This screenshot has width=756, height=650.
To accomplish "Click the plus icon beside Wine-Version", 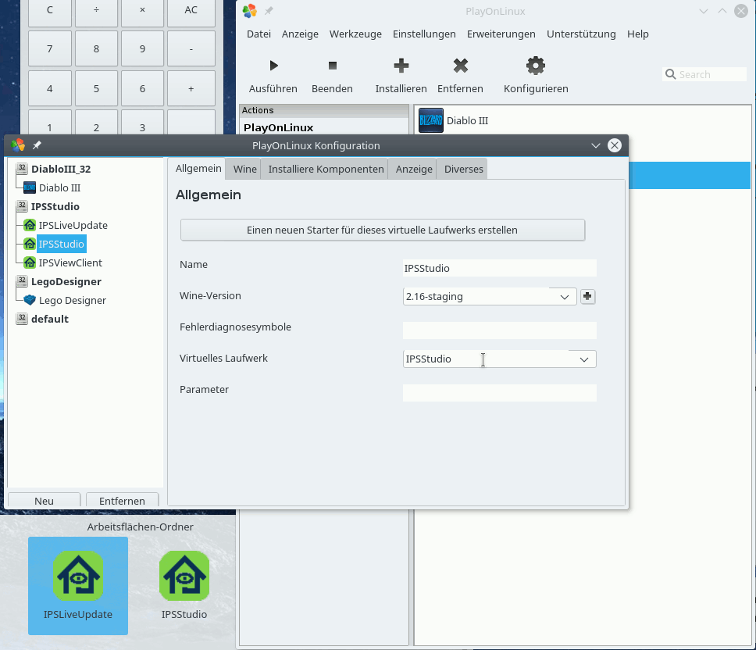I will [587, 296].
